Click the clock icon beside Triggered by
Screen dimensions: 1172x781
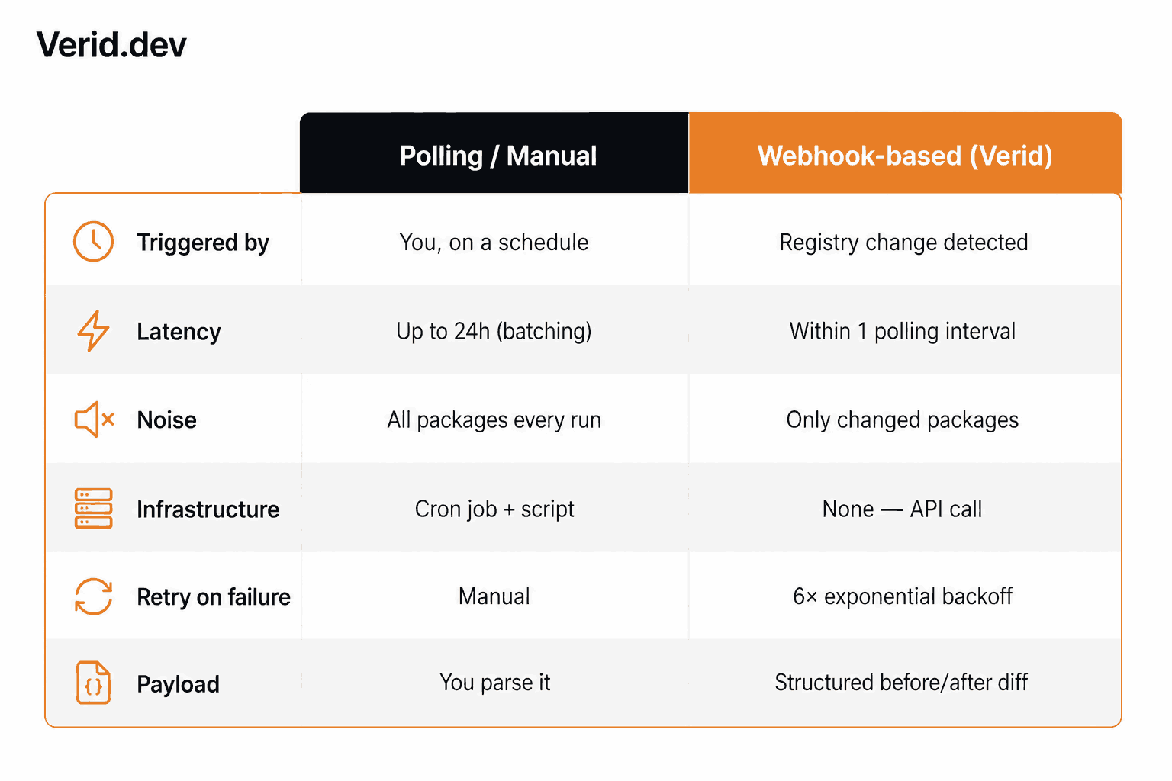point(93,242)
